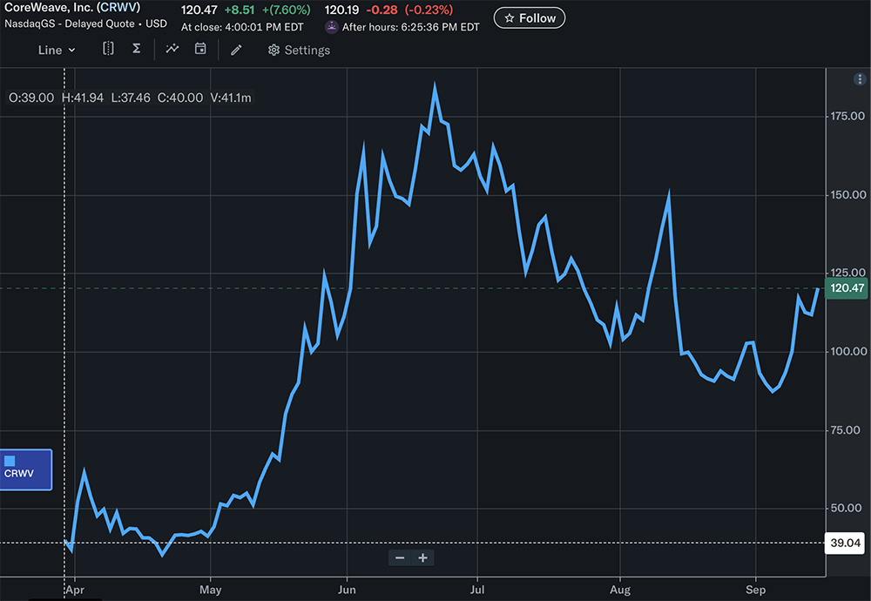Open the three-dot chart options menu
This screenshot has height=601, width=871.
[x=859, y=79]
